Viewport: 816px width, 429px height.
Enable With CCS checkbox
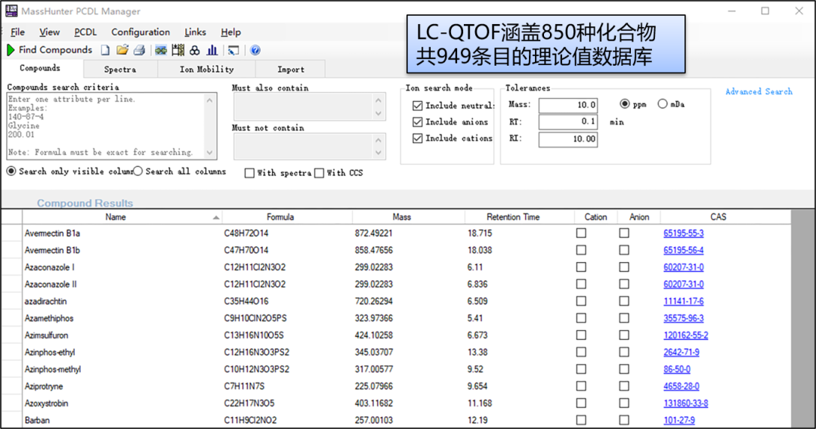pyautogui.click(x=319, y=173)
